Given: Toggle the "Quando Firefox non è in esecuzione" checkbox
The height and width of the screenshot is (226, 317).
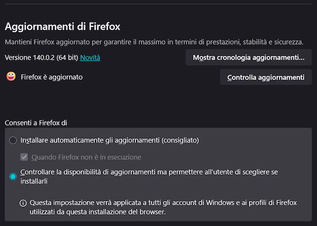Looking at the screenshot, I should (x=24, y=157).
